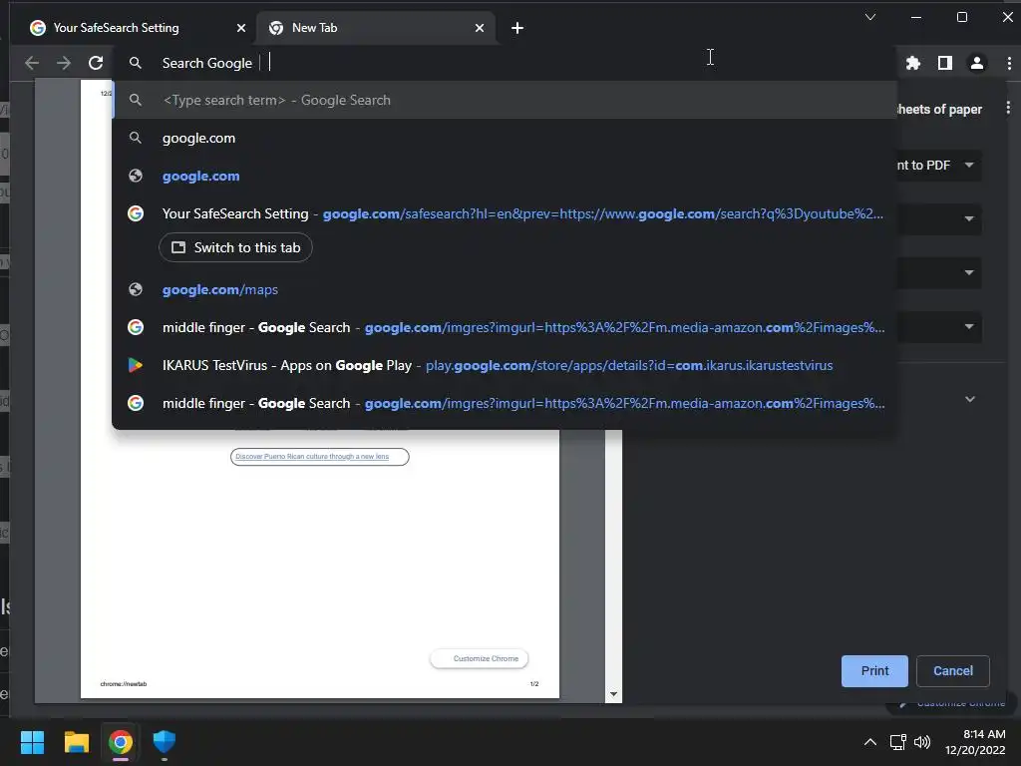The width and height of the screenshot is (1021, 766).
Task: Open the clock and date flyout
Action: coord(975,742)
